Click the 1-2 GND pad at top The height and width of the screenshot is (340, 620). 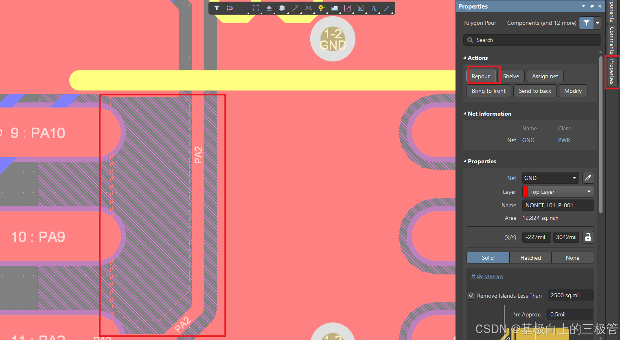[x=333, y=39]
